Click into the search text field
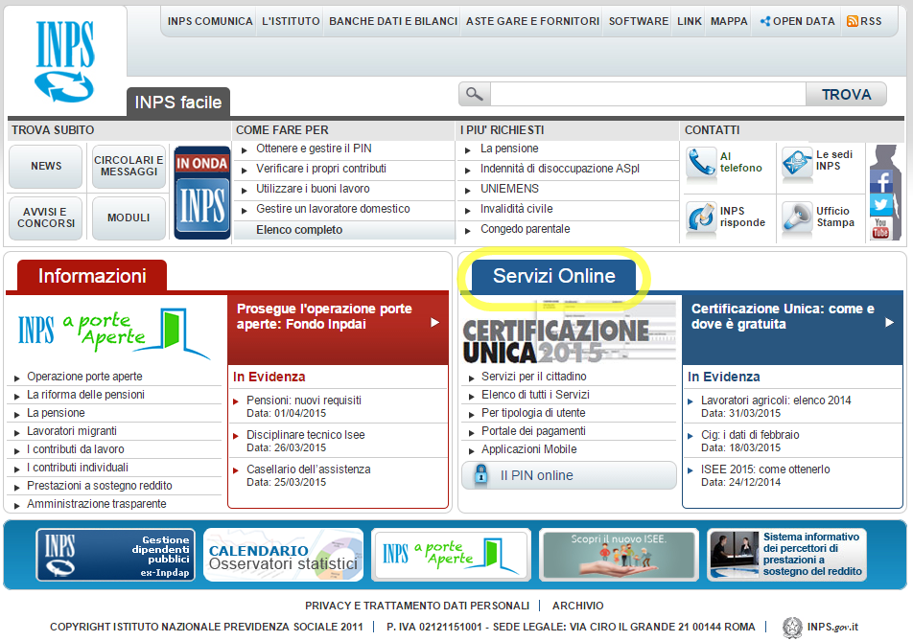 coord(648,94)
